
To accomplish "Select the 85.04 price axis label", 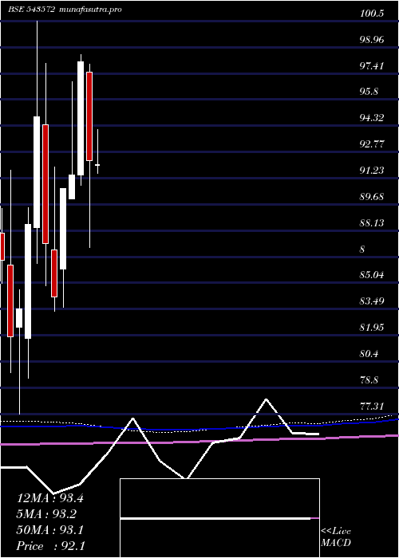I will coord(372,275).
